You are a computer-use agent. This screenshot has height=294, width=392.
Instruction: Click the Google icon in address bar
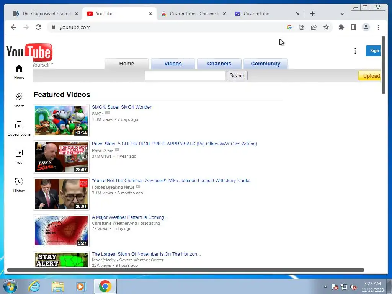coord(289,27)
